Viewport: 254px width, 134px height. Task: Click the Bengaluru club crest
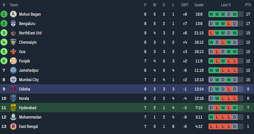13,24
